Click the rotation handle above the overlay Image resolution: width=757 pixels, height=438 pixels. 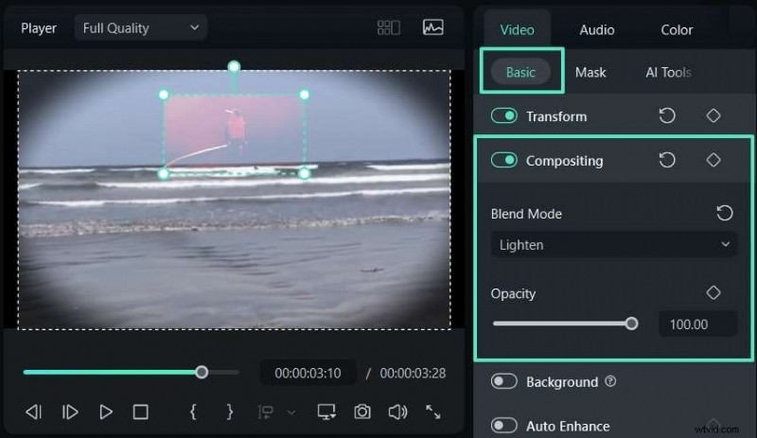point(234,66)
